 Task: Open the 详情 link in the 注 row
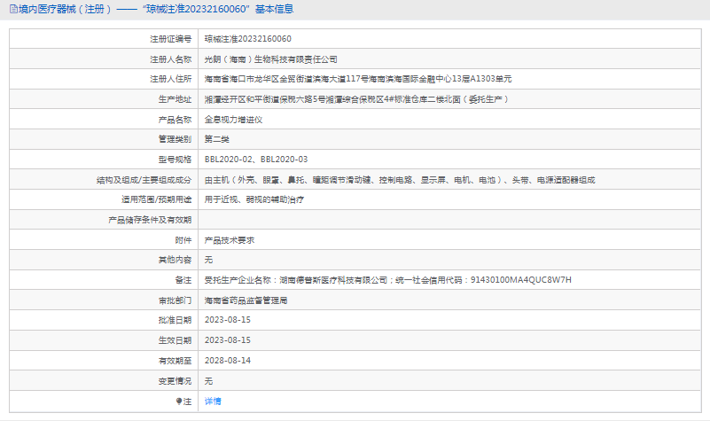[x=213, y=402]
